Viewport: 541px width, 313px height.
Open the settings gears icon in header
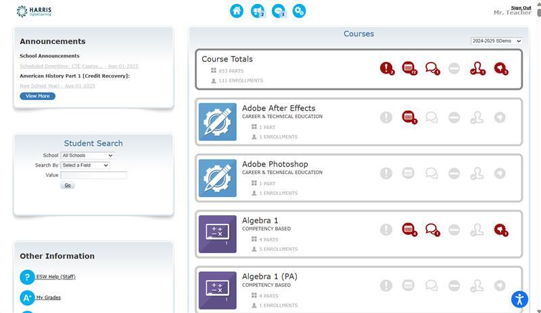(x=299, y=11)
